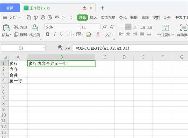The height and width of the screenshot is (138, 188).
Task: Toggle Bold formatting
Action: (x=48, y=34)
